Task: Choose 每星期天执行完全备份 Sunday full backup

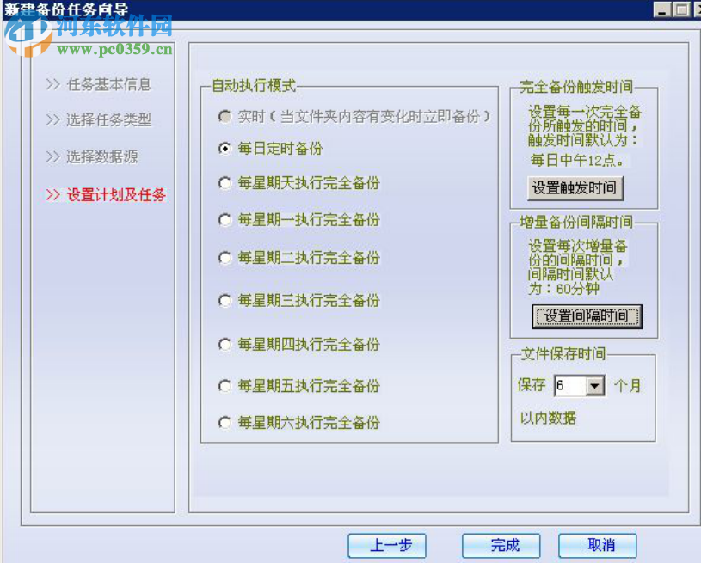Action: point(224,183)
